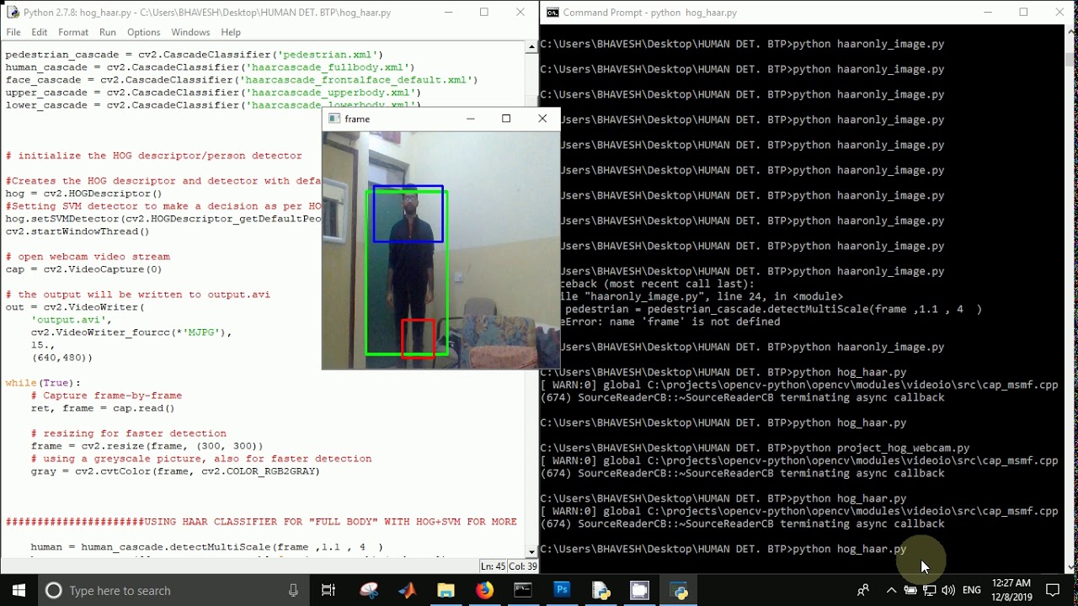Open the Action Center notifications icon

click(1053, 591)
